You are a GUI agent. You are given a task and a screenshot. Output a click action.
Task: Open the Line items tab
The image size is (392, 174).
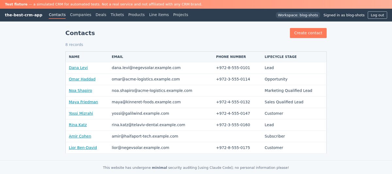tap(159, 15)
